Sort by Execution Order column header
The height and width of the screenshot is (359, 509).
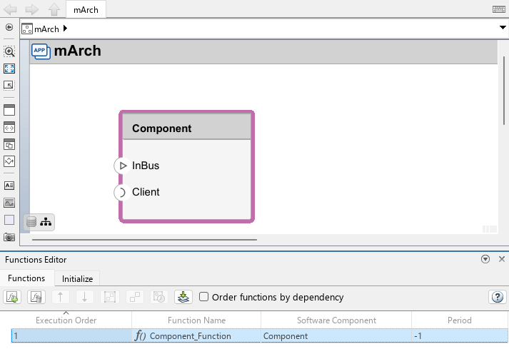click(66, 320)
